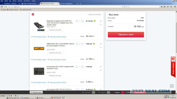Click the Windows Start button
Screen dimensions: 177x99
pos(2,96)
